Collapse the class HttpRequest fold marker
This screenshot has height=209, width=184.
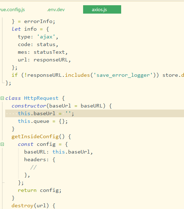pyautogui.click(x=2, y=98)
